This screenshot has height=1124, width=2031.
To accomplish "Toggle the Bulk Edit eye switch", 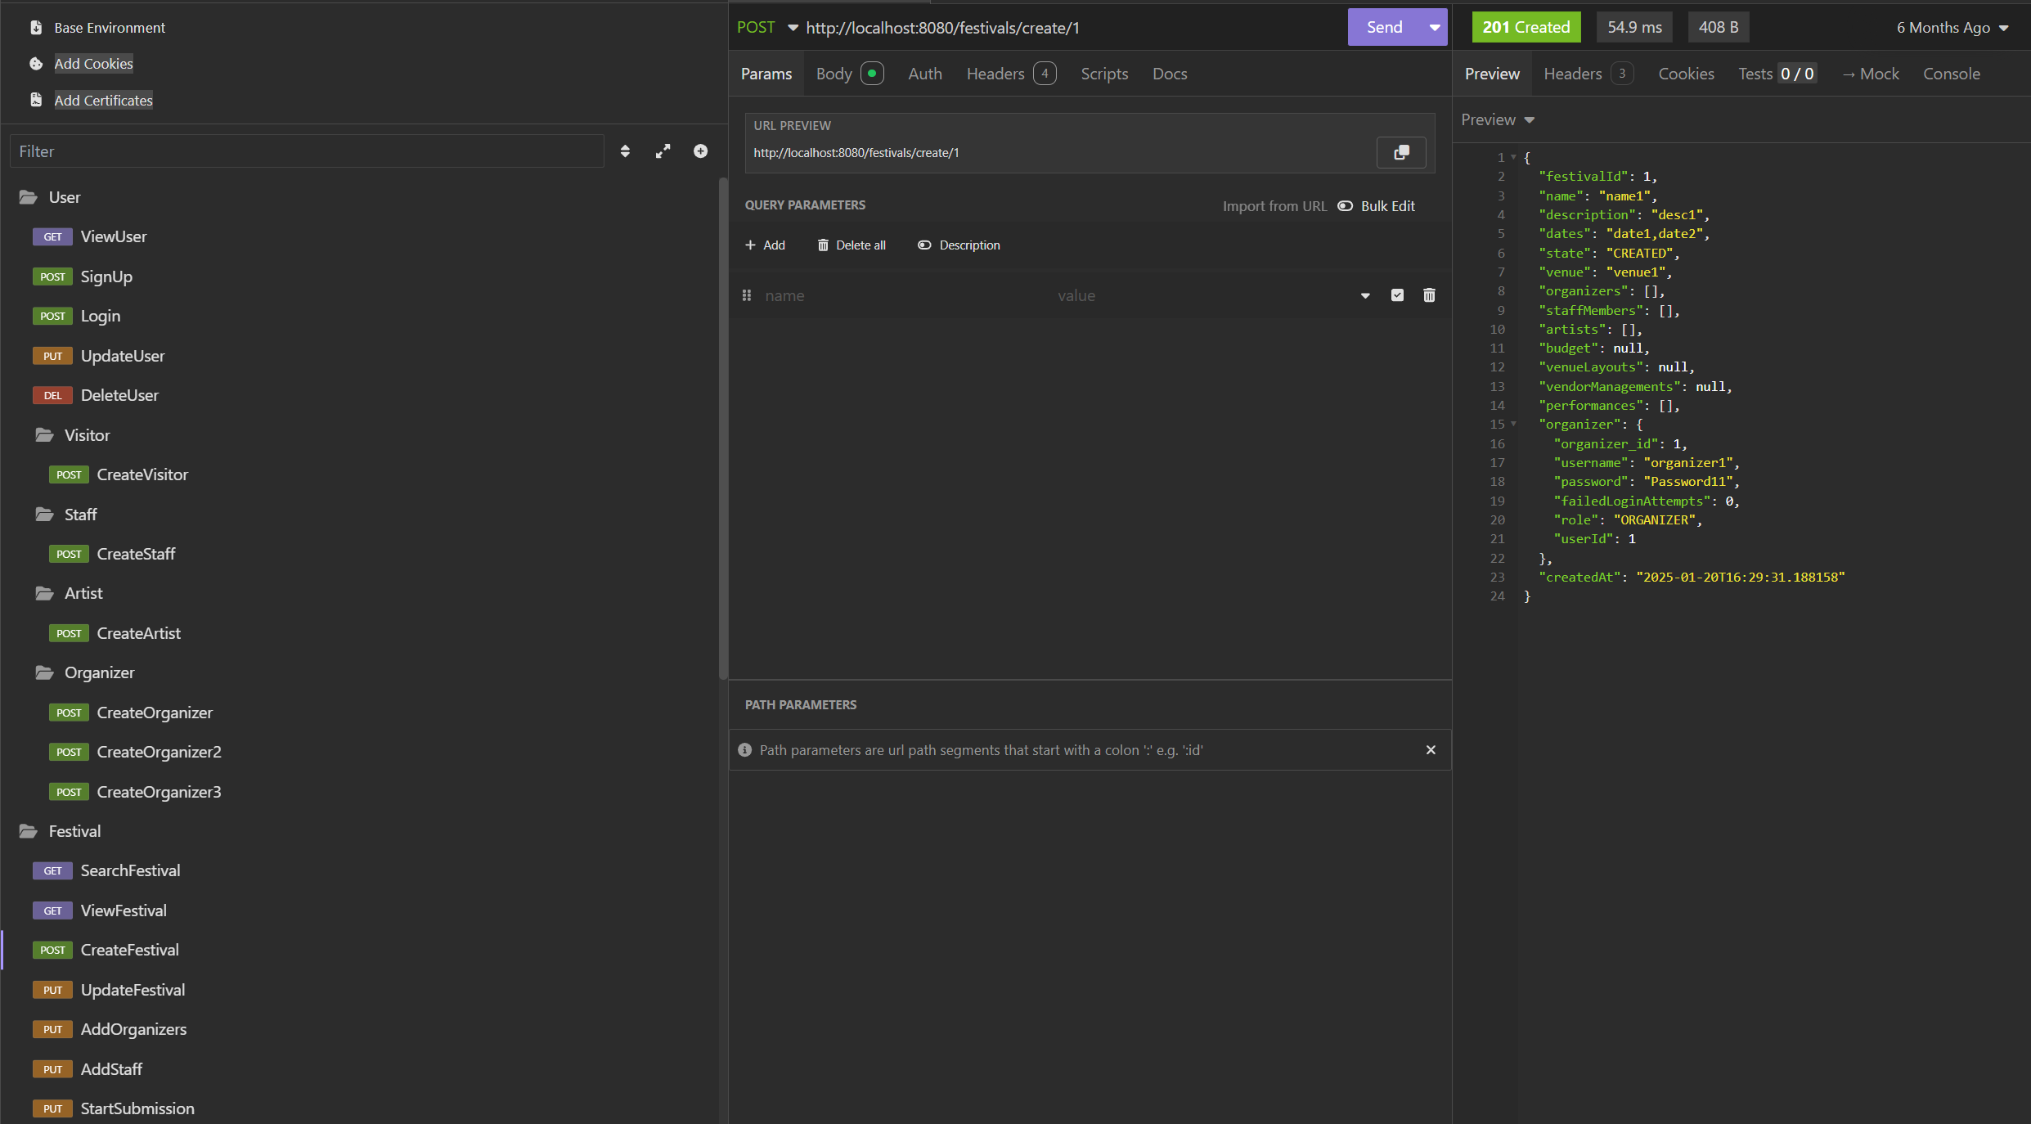I will [x=1345, y=205].
